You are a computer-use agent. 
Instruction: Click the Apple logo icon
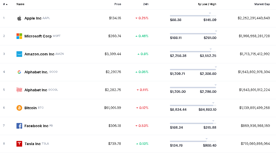pyautogui.click(x=19, y=18)
